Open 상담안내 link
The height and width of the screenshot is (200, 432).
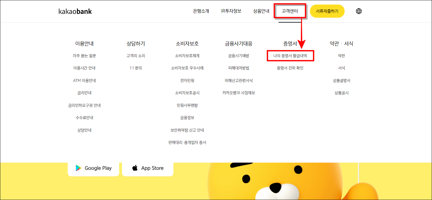pos(84,130)
